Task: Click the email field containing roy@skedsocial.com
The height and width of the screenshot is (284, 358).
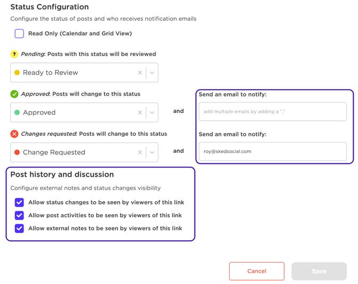Action: (273, 152)
